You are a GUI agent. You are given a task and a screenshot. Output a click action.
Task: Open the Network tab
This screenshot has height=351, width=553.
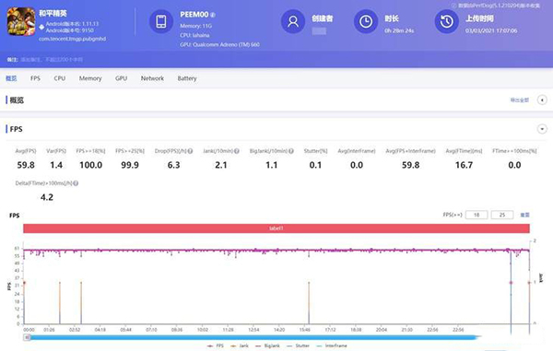[152, 78]
